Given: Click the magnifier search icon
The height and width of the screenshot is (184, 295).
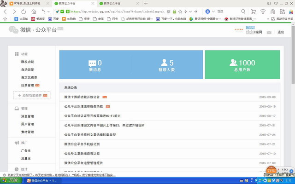Looking at the screenshot, I should (x=243, y=11).
